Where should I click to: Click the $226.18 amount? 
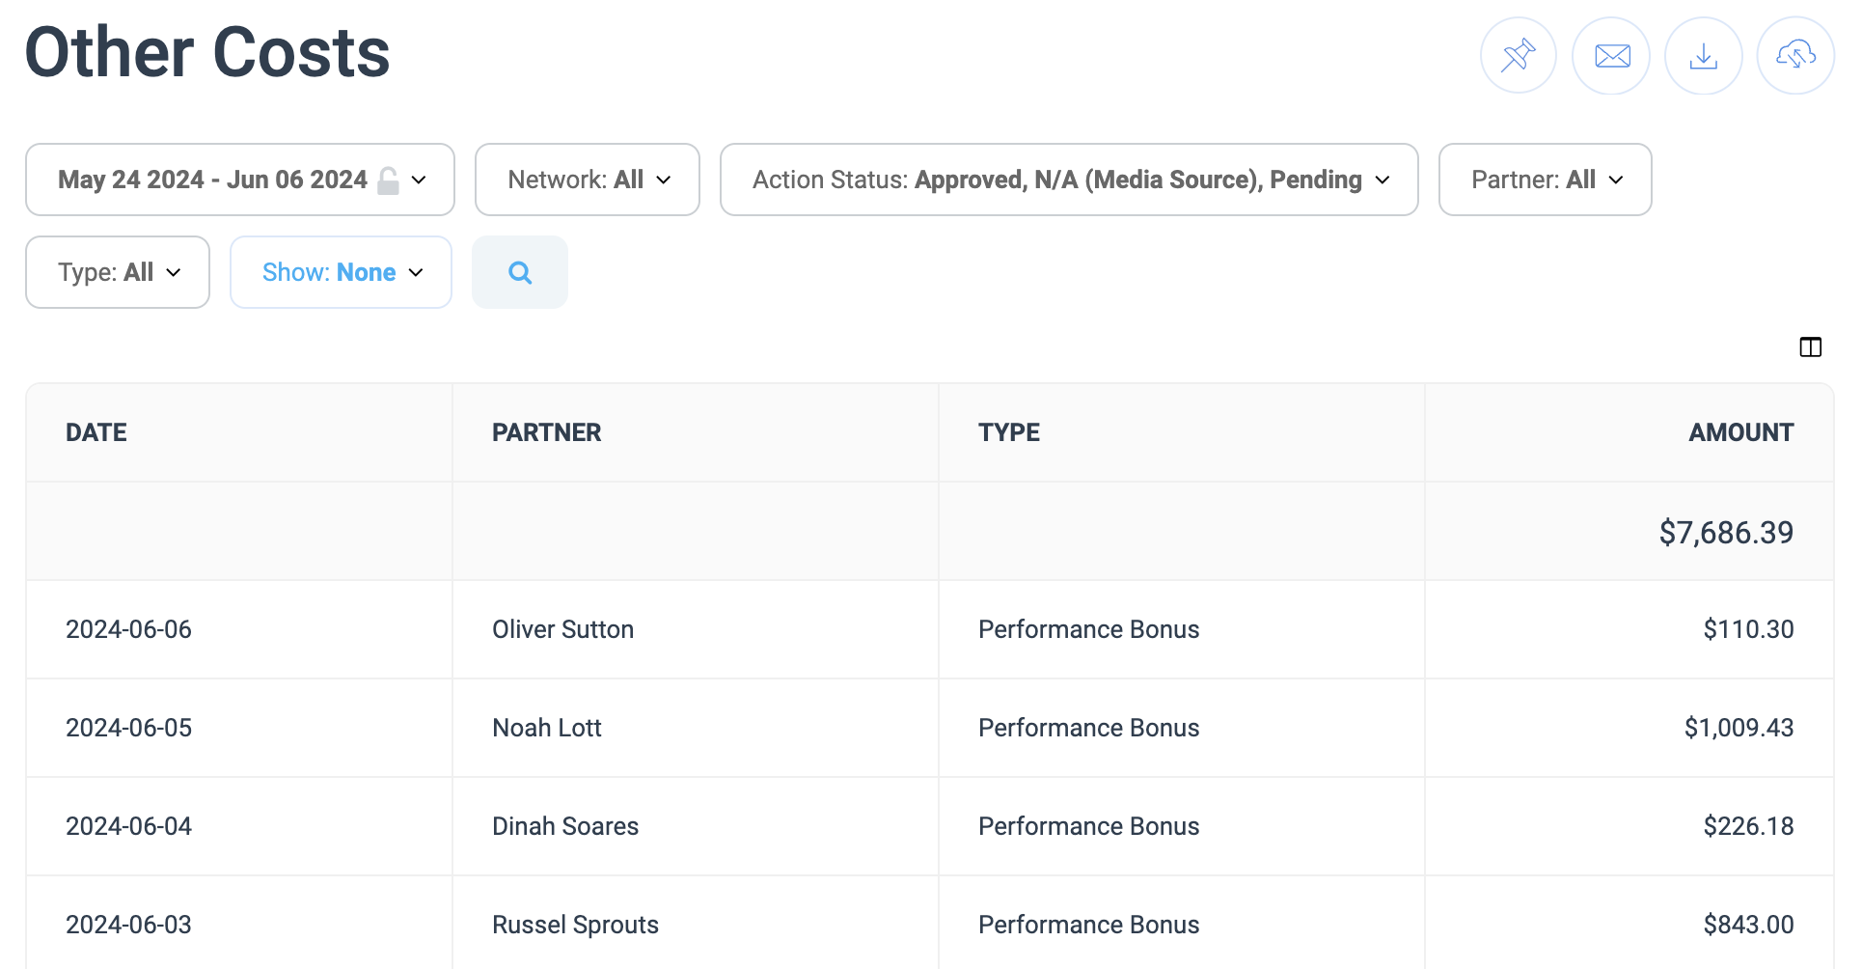(x=1748, y=826)
